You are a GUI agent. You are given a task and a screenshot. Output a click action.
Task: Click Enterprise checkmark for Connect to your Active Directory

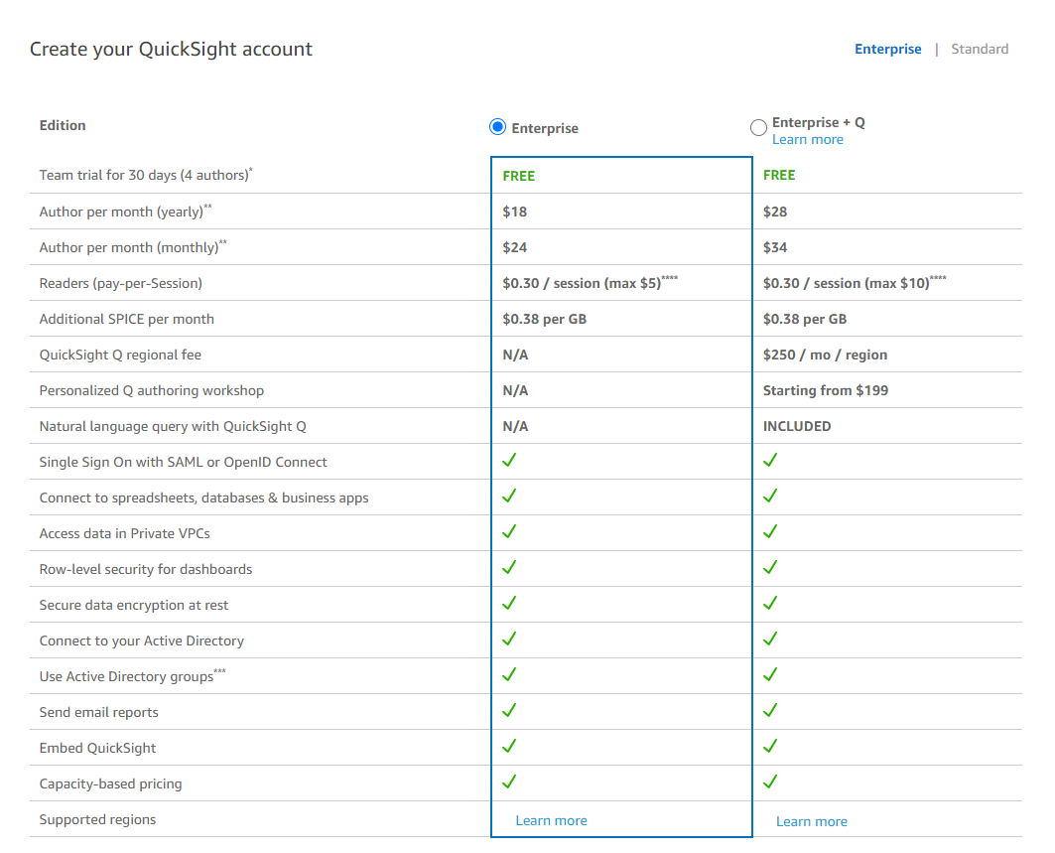509,639
